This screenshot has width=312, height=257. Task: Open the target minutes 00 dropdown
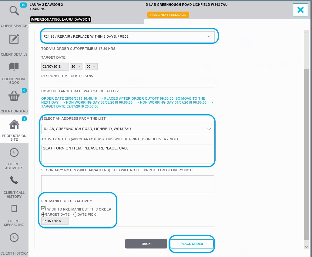tap(91, 67)
